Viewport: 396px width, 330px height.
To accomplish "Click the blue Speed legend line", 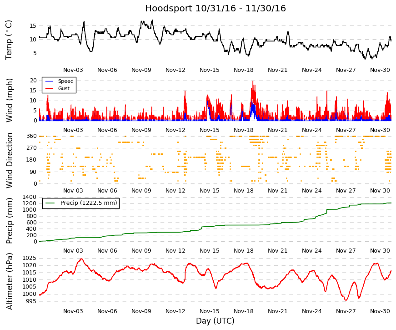I will coord(49,81).
